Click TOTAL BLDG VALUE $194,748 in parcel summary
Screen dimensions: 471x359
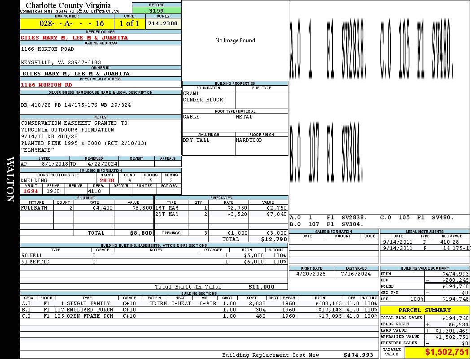455,318
